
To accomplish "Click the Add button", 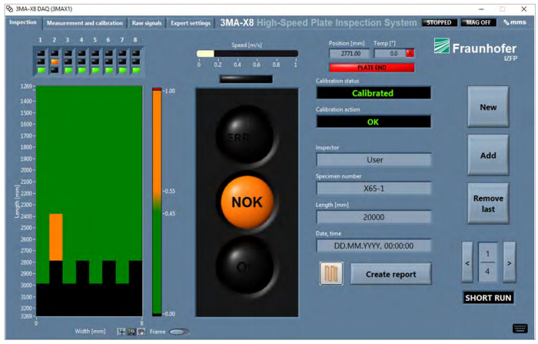I will point(488,155).
